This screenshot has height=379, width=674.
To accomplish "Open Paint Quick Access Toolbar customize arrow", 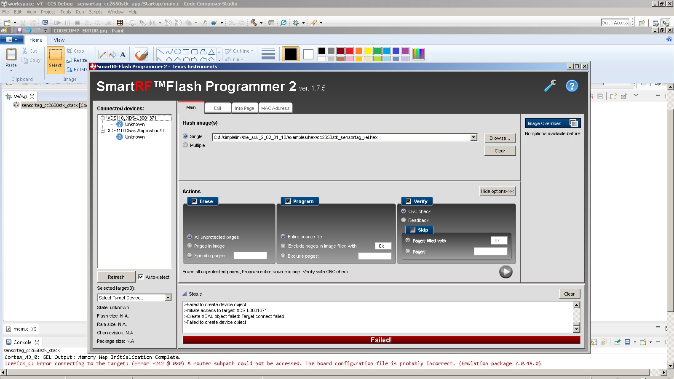I will coord(45,31).
